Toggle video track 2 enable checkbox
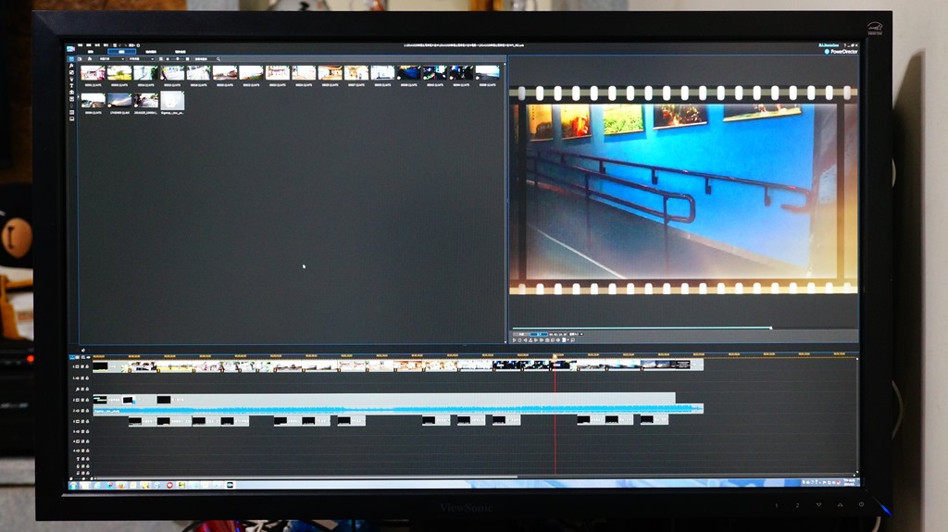The image size is (948, 532). pyautogui.click(x=82, y=400)
